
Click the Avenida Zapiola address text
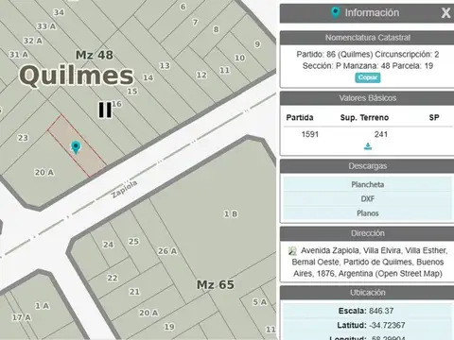coord(369,263)
